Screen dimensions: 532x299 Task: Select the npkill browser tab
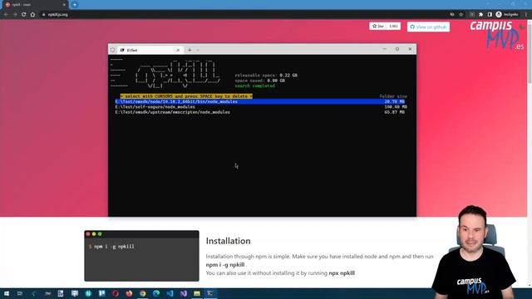(x=34, y=5)
